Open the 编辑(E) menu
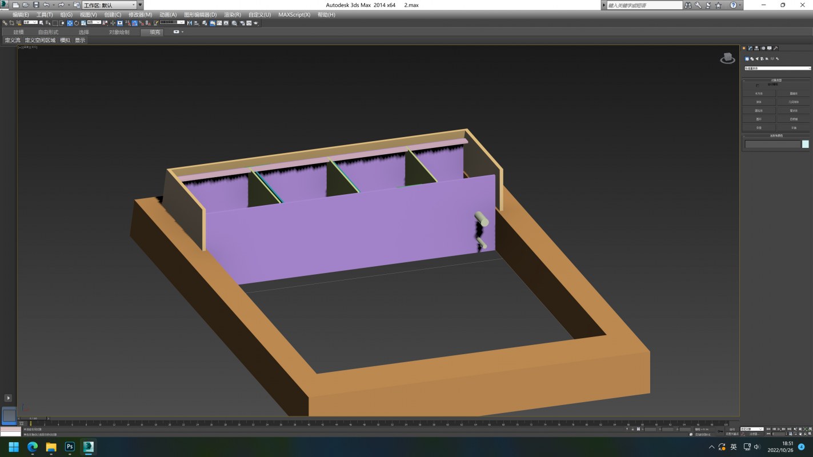The width and height of the screenshot is (813, 457). 21,15
